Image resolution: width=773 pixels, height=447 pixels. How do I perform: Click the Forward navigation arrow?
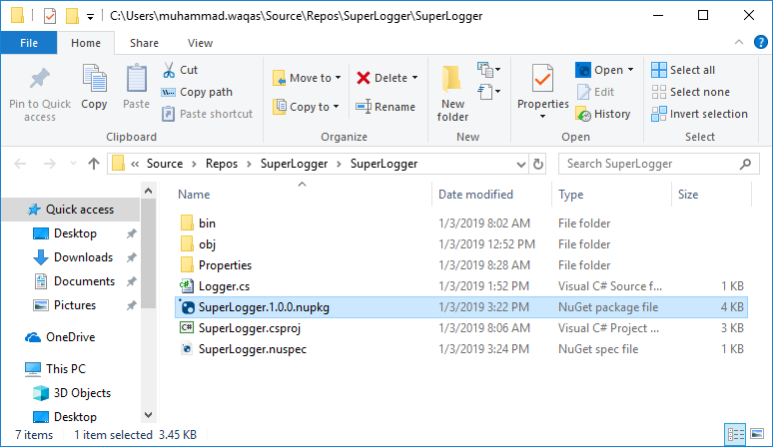point(50,164)
